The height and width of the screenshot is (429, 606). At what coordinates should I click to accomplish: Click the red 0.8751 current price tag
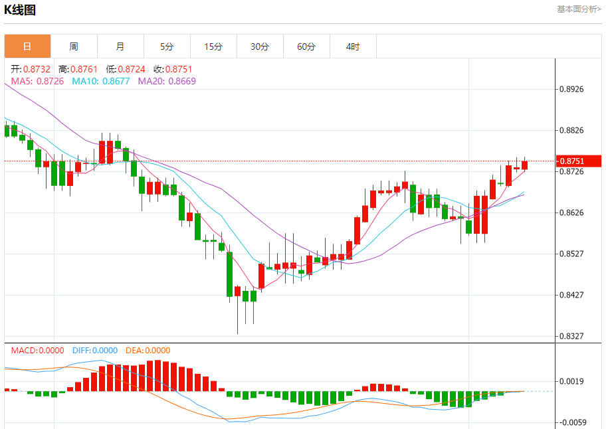point(579,161)
